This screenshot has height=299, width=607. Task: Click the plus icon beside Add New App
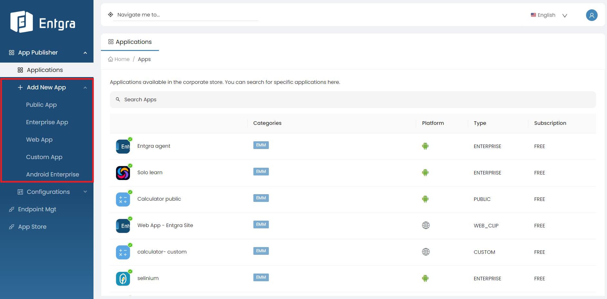[20, 87]
